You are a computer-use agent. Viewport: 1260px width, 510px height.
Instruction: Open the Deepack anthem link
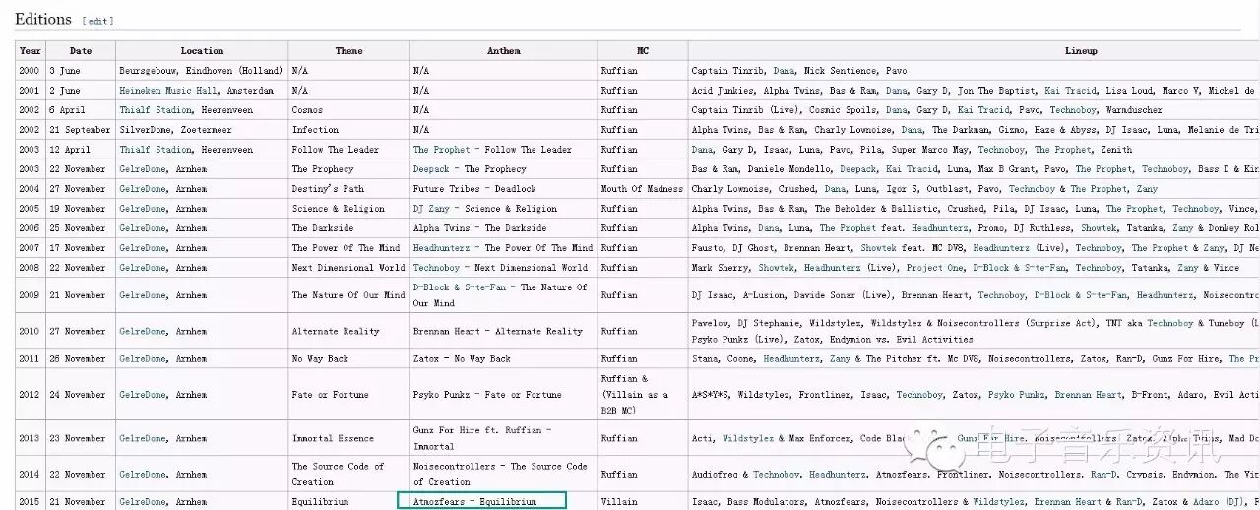click(431, 169)
